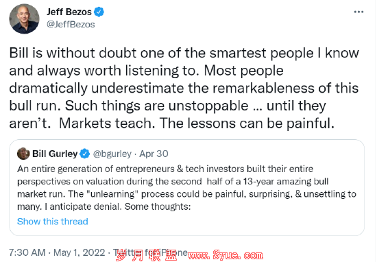Screen dimensions: 377x262
Task: Click the sentence "The lessons can be painful."
Action: 247,123
